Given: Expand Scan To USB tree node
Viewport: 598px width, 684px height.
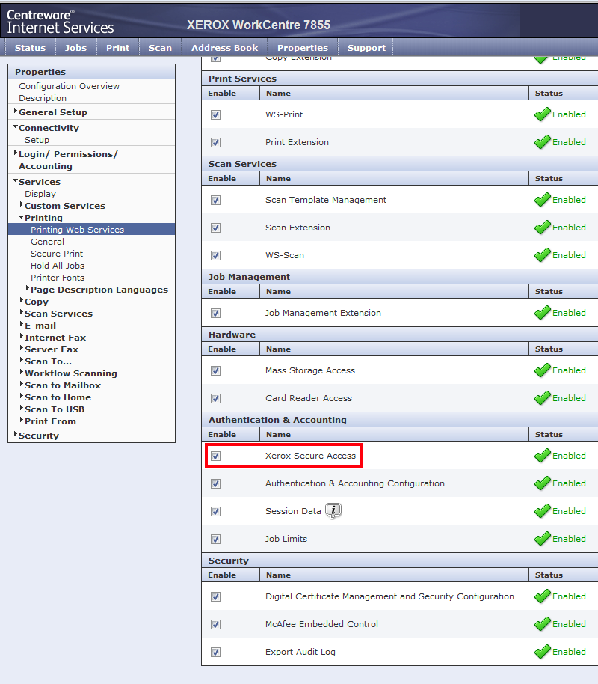Looking at the screenshot, I should [22, 409].
